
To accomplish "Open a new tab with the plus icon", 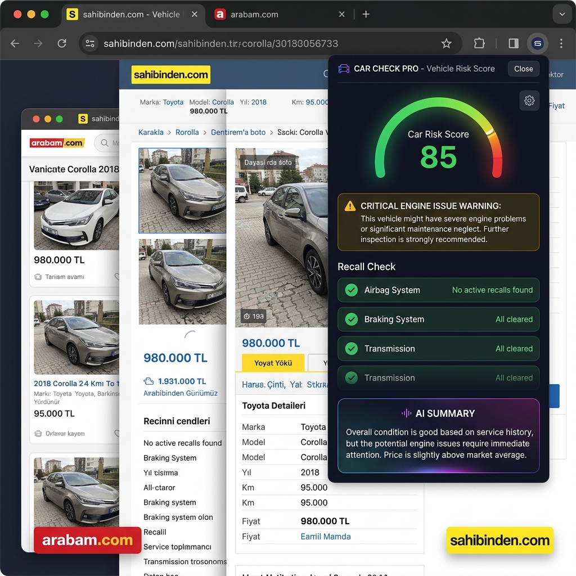I will point(366,14).
